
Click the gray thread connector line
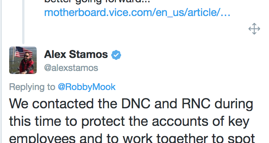pyautogui.click(x=23, y=22)
